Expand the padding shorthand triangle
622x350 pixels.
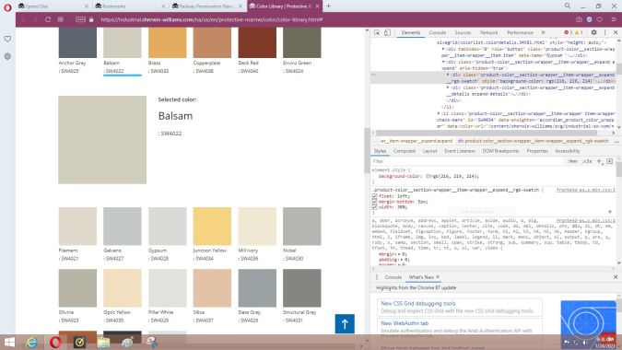click(402, 259)
